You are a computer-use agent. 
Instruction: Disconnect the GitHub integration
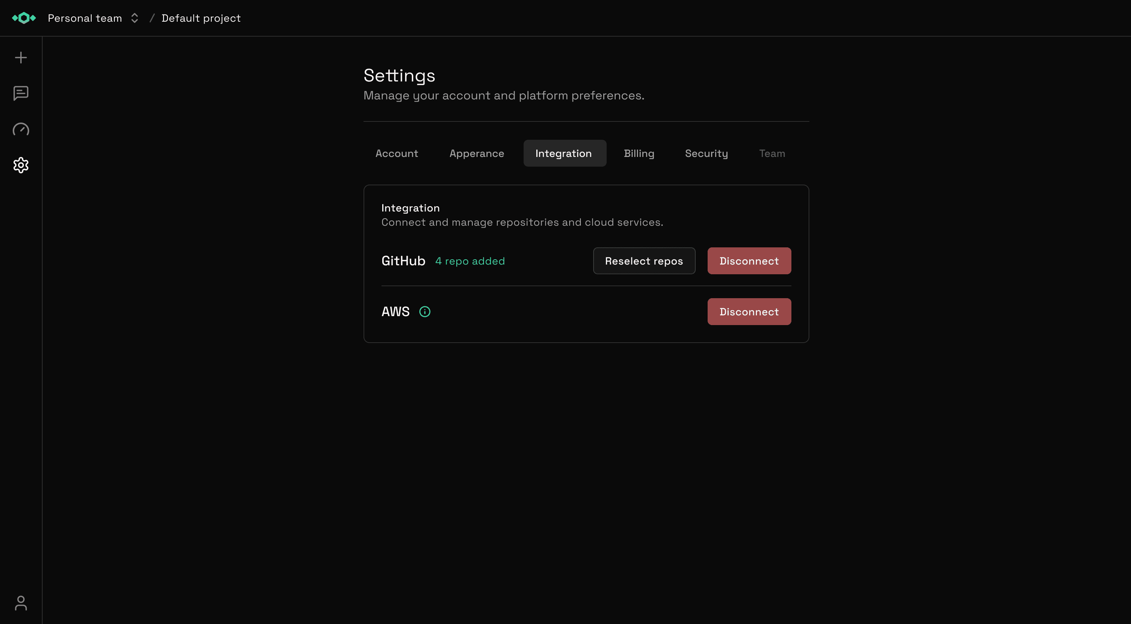[x=749, y=260]
